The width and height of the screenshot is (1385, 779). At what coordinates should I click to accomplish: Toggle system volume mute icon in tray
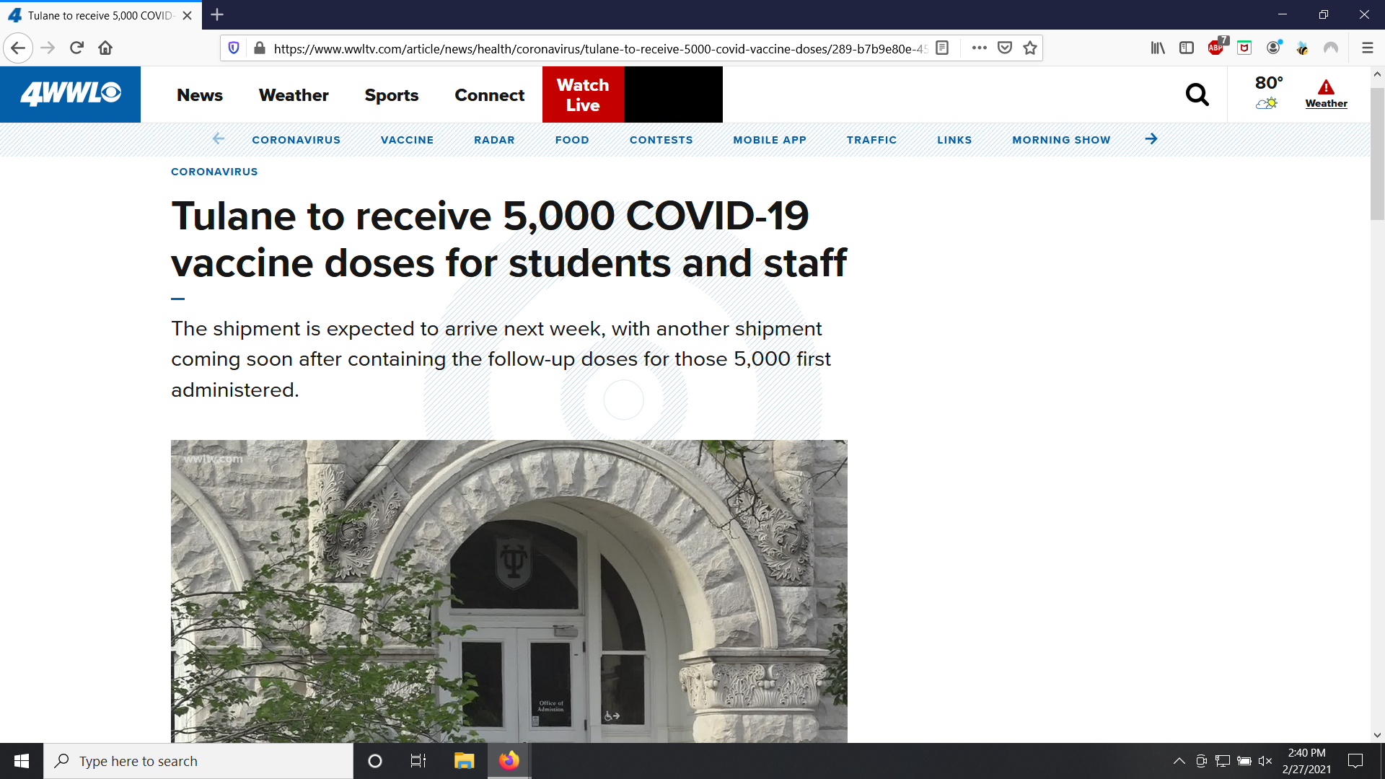pyautogui.click(x=1265, y=761)
